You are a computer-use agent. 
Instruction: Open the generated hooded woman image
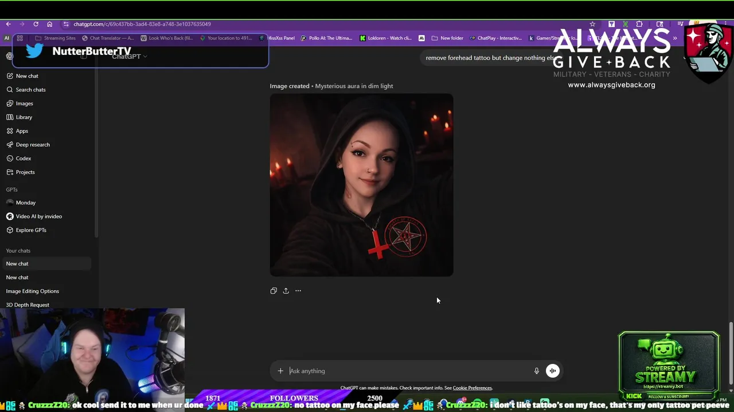coord(362,185)
